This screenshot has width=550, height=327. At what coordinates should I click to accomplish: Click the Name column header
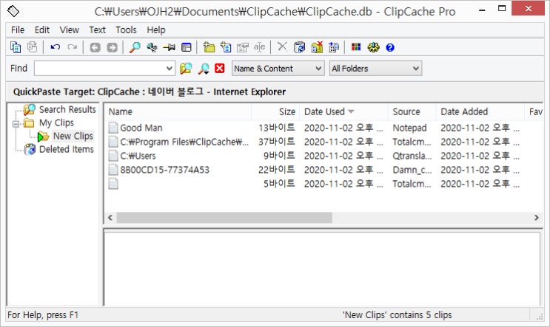point(178,112)
